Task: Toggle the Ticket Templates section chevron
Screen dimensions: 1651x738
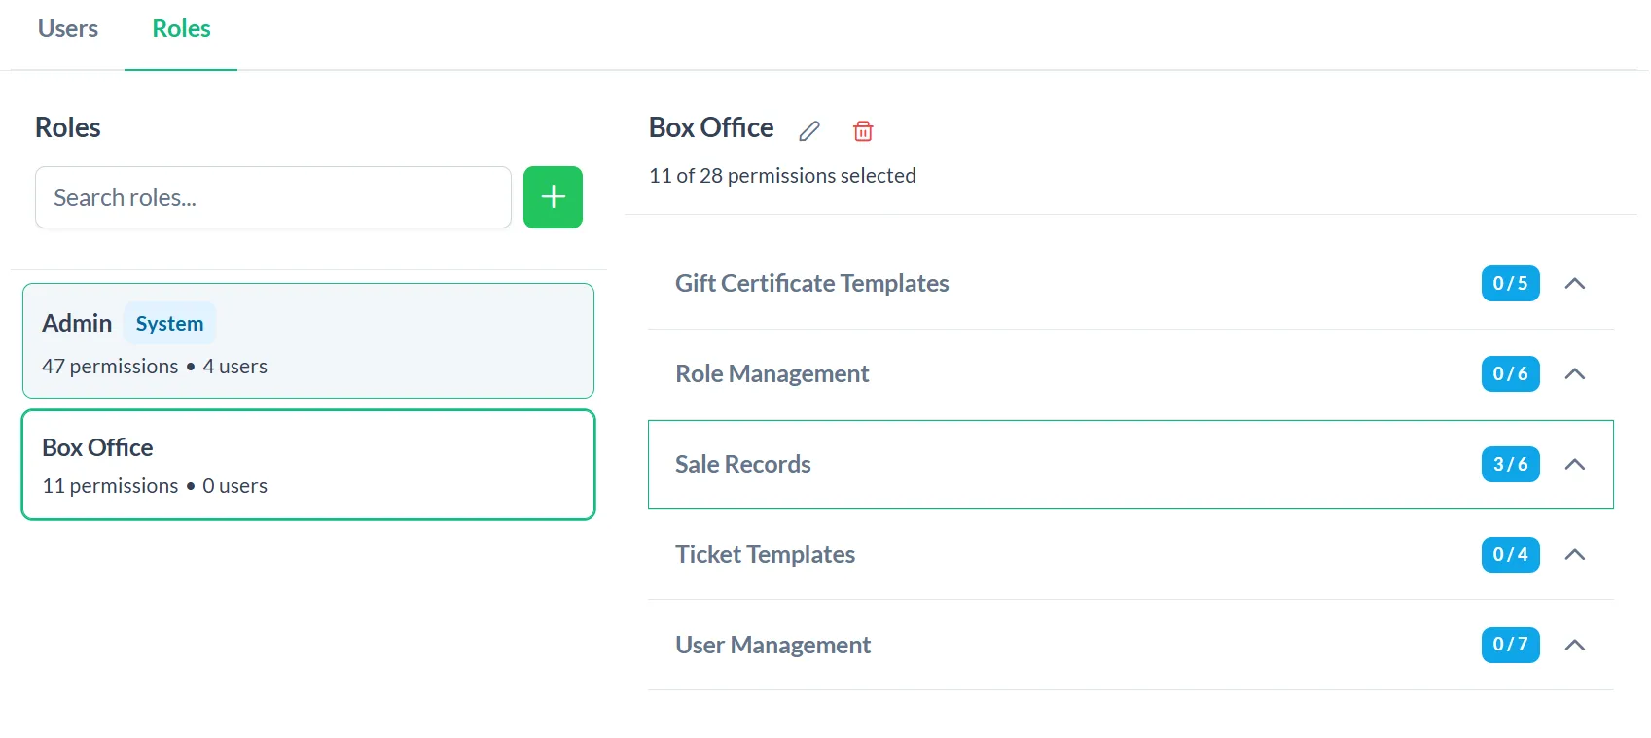Action: coord(1575,554)
